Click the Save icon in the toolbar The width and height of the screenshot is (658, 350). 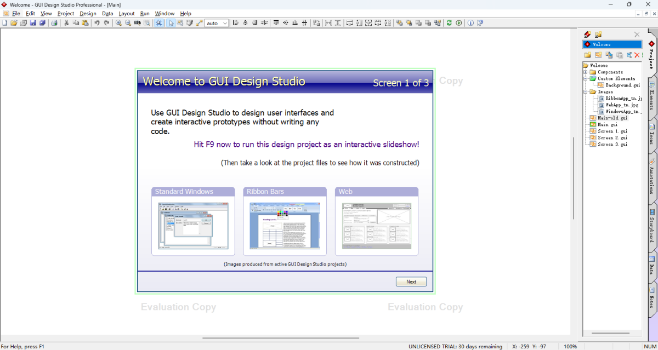(33, 23)
